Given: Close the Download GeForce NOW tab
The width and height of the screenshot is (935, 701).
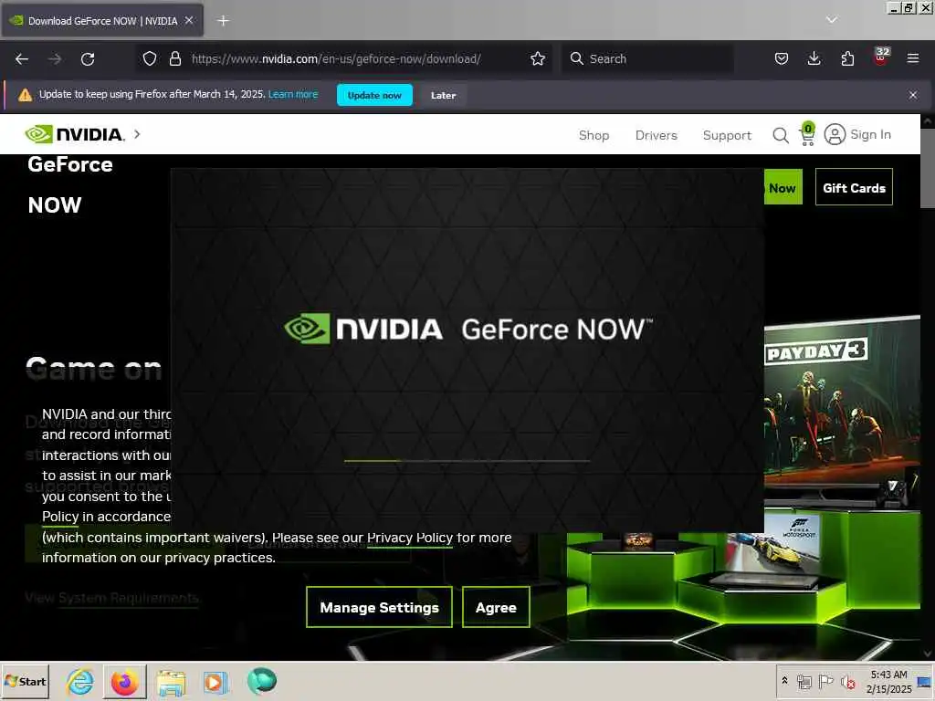Looking at the screenshot, I should point(189,20).
